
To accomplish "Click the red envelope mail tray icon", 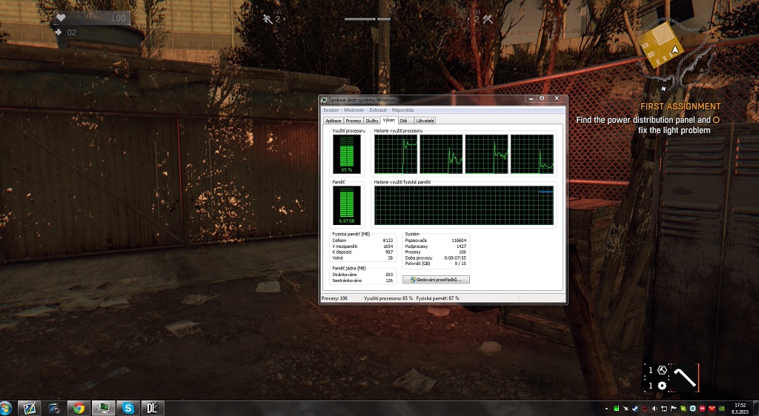I will click(712, 409).
